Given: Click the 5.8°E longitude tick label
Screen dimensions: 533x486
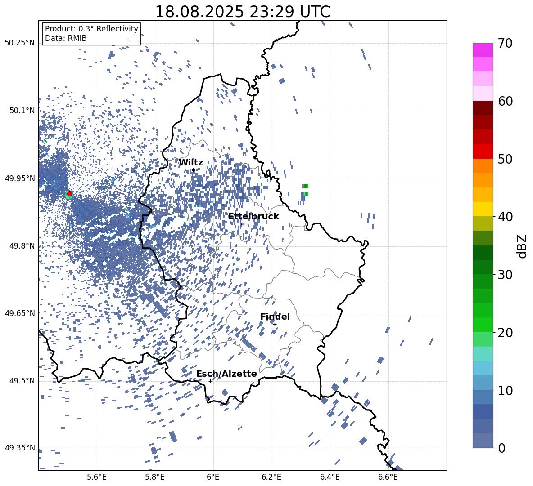Looking at the screenshot, I should tap(155, 477).
